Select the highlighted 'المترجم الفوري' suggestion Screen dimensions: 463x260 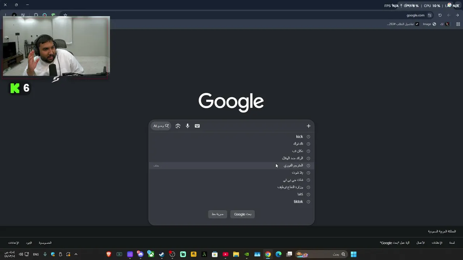tap(231, 165)
